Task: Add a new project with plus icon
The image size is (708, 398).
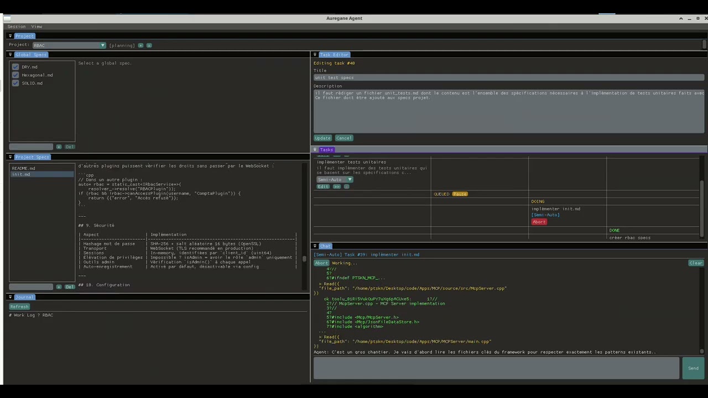Action: [140, 45]
